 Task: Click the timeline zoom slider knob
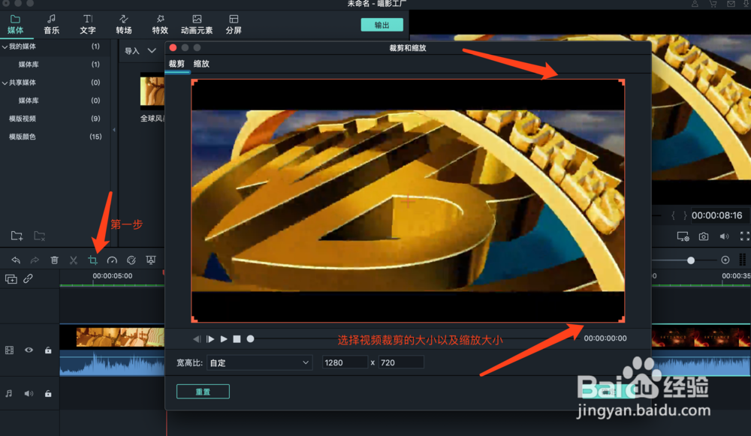691,260
